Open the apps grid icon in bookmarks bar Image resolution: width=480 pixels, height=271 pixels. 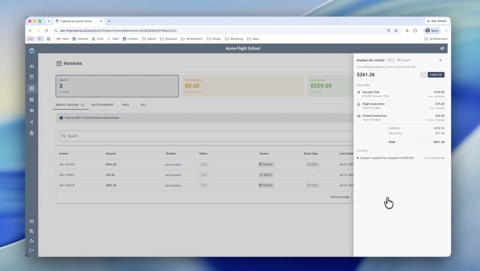(48, 39)
